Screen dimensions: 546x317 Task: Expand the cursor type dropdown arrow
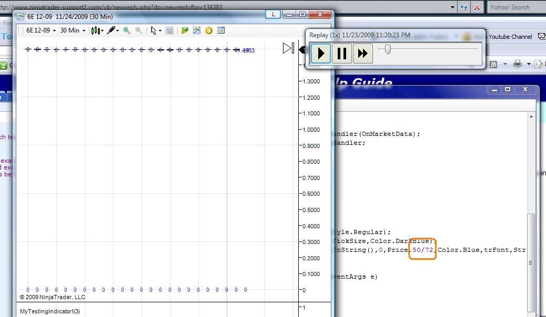(160, 31)
